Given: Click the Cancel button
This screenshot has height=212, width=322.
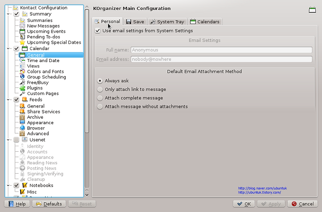Looking at the screenshot, I should [x=302, y=204].
